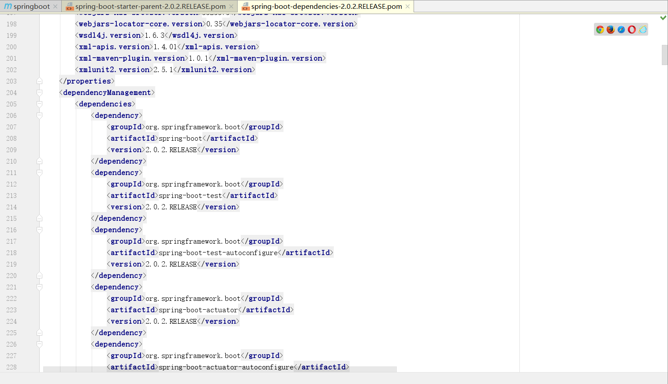Click groupId org.springframework.boot on line 222

[193, 298]
